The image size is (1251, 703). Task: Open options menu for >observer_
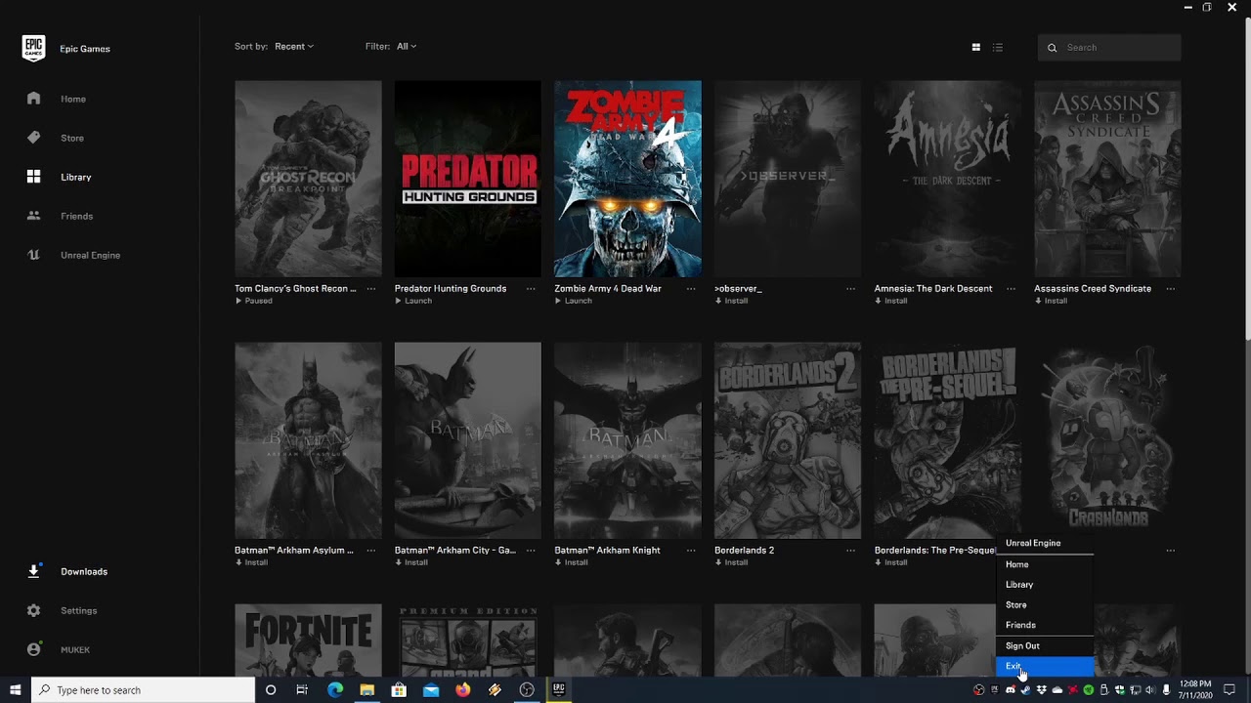850,289
